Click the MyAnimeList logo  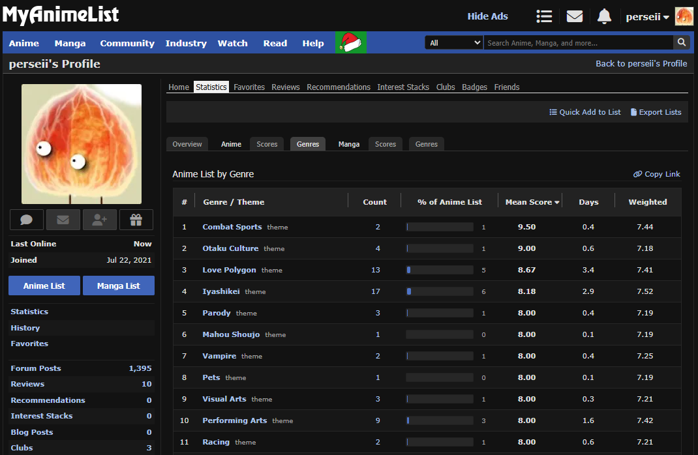61,15
